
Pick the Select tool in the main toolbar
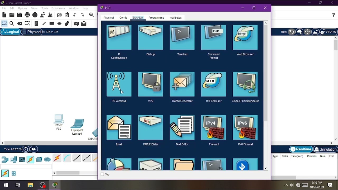click(4, 23)
